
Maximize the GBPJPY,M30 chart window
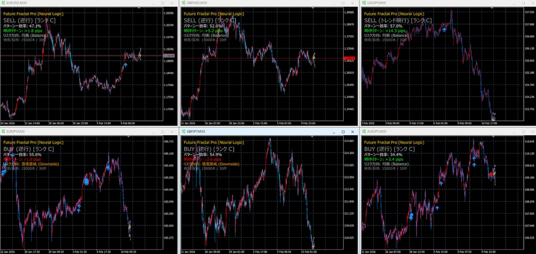pos(343,131)
